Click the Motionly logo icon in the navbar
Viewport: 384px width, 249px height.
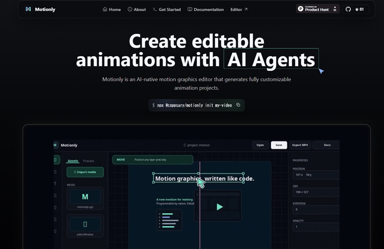coord(28,9)
